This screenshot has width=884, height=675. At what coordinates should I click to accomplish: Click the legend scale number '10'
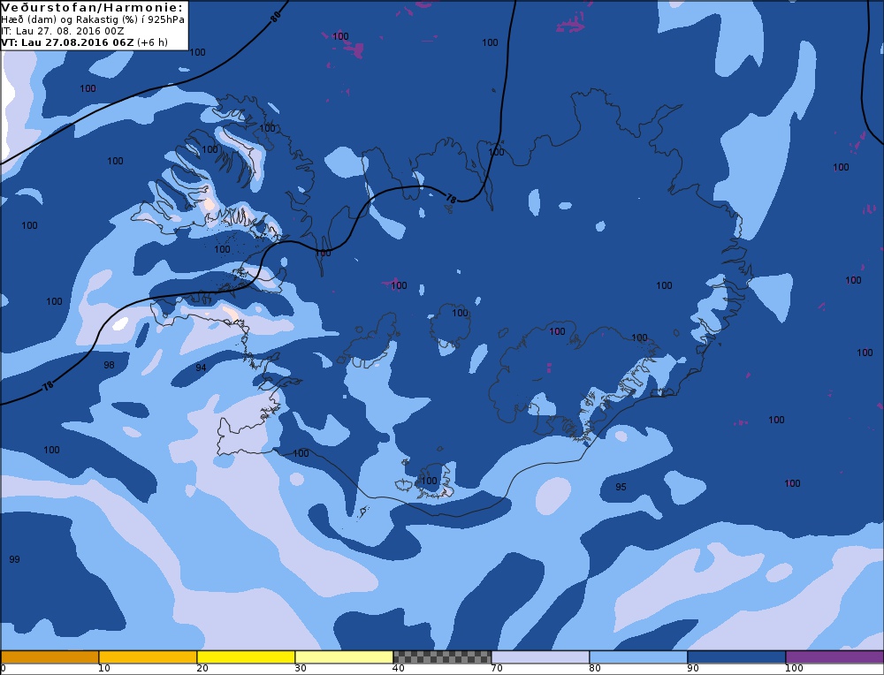103,668
